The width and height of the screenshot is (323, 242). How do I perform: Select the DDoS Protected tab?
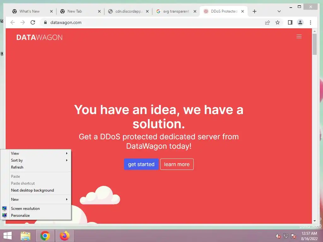pyautogui.click(x=224, y=11)
